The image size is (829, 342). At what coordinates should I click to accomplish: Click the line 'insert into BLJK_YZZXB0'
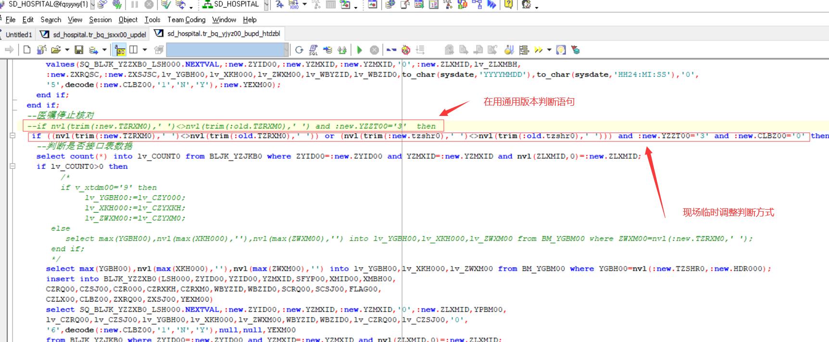[x=221, y=279]
